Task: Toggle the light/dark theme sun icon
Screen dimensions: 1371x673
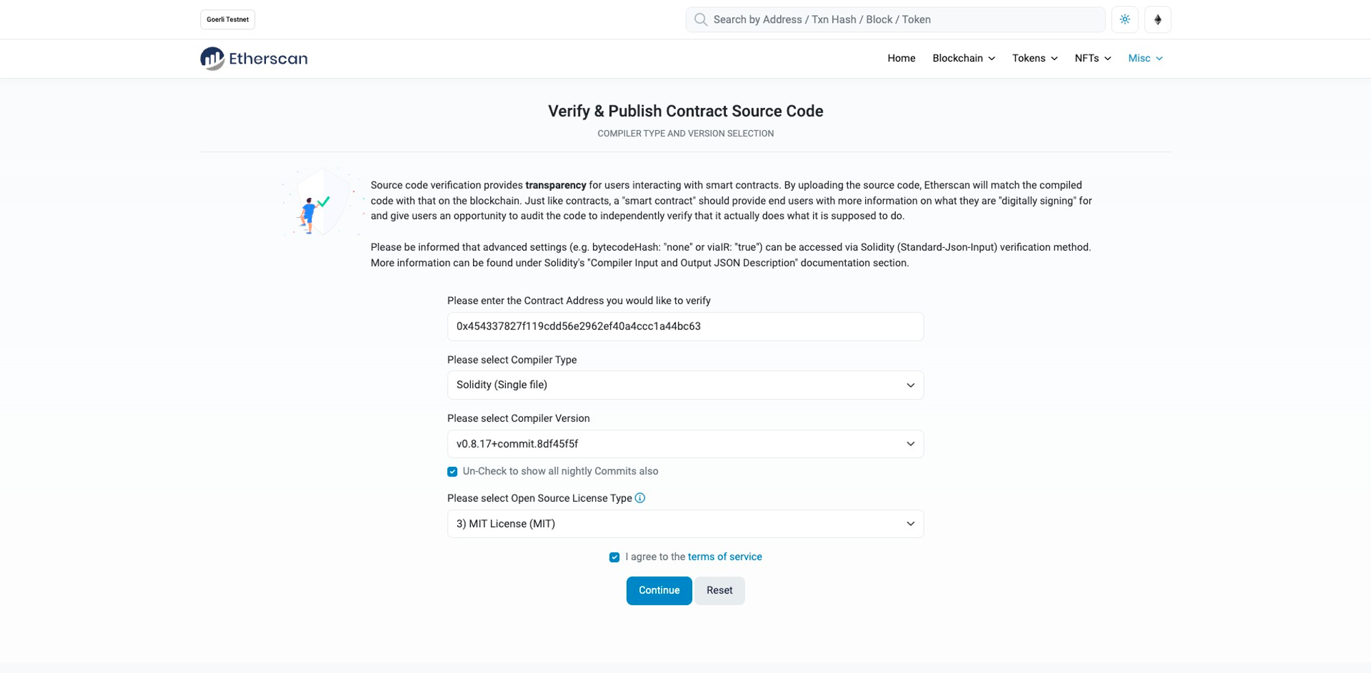Action: 1125,20
